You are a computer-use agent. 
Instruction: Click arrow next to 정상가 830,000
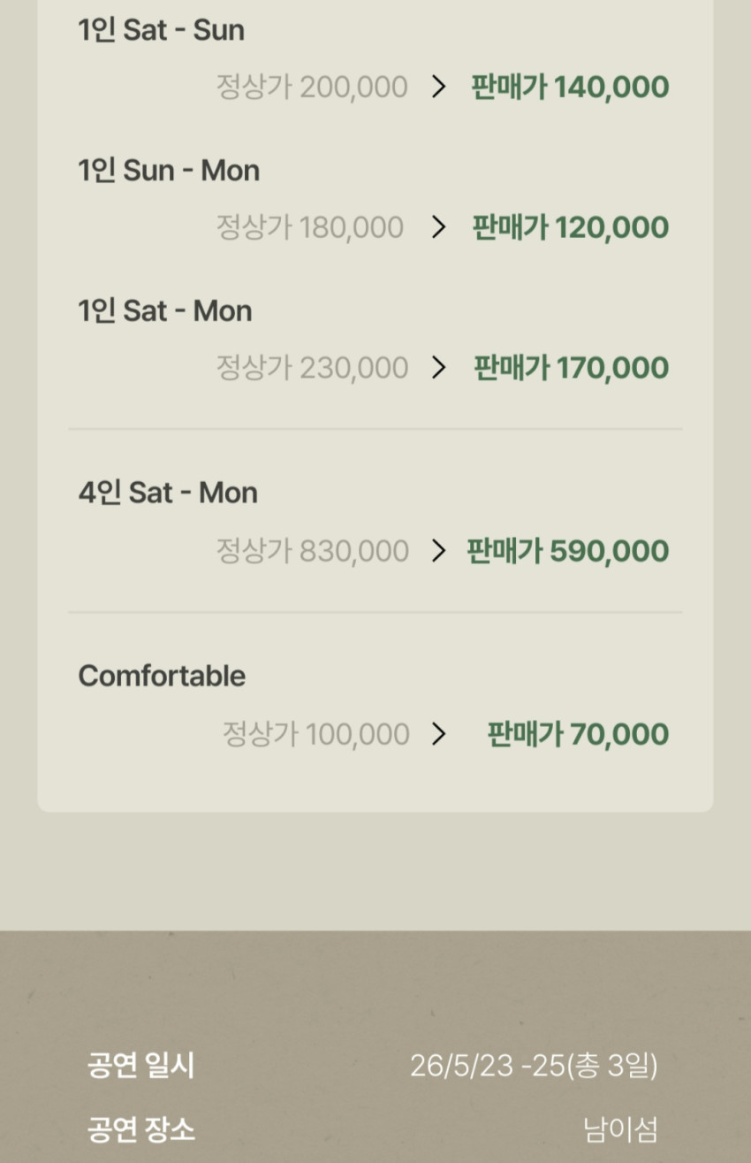coord(438,551)
